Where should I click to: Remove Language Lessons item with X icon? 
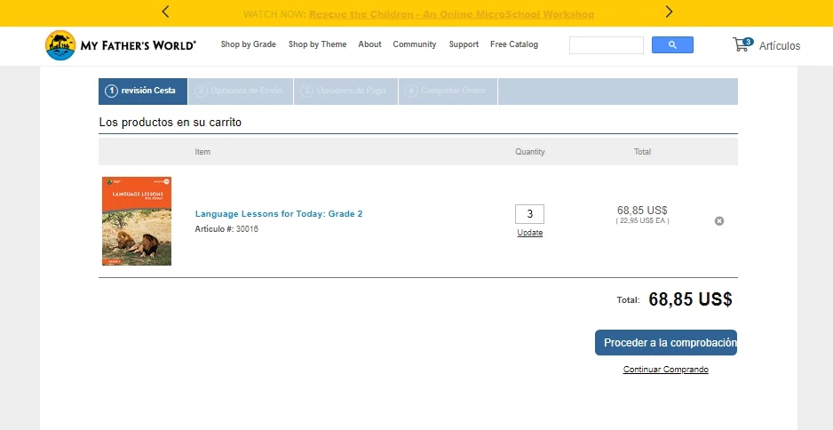click(718, 220)
